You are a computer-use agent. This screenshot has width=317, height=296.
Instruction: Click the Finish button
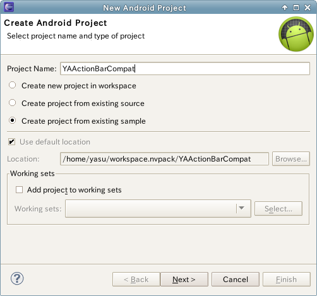[287, 280]
